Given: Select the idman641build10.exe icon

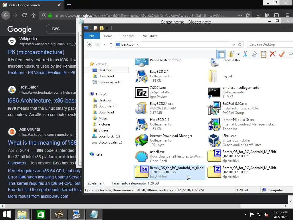Looking at the screenshot, I should (x=214, y=124).
